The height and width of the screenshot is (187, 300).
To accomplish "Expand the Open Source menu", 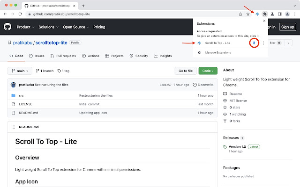I will (x=76, y=27).
